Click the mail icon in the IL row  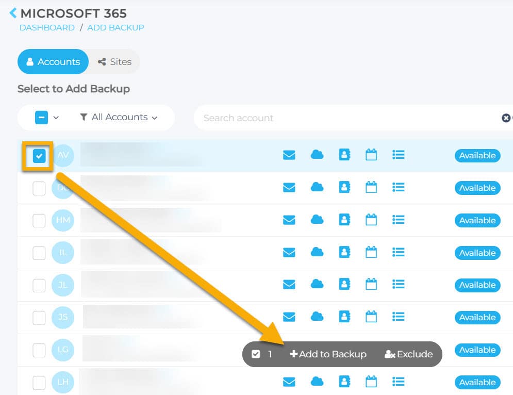pyautogui.click(x=289, y=252)
